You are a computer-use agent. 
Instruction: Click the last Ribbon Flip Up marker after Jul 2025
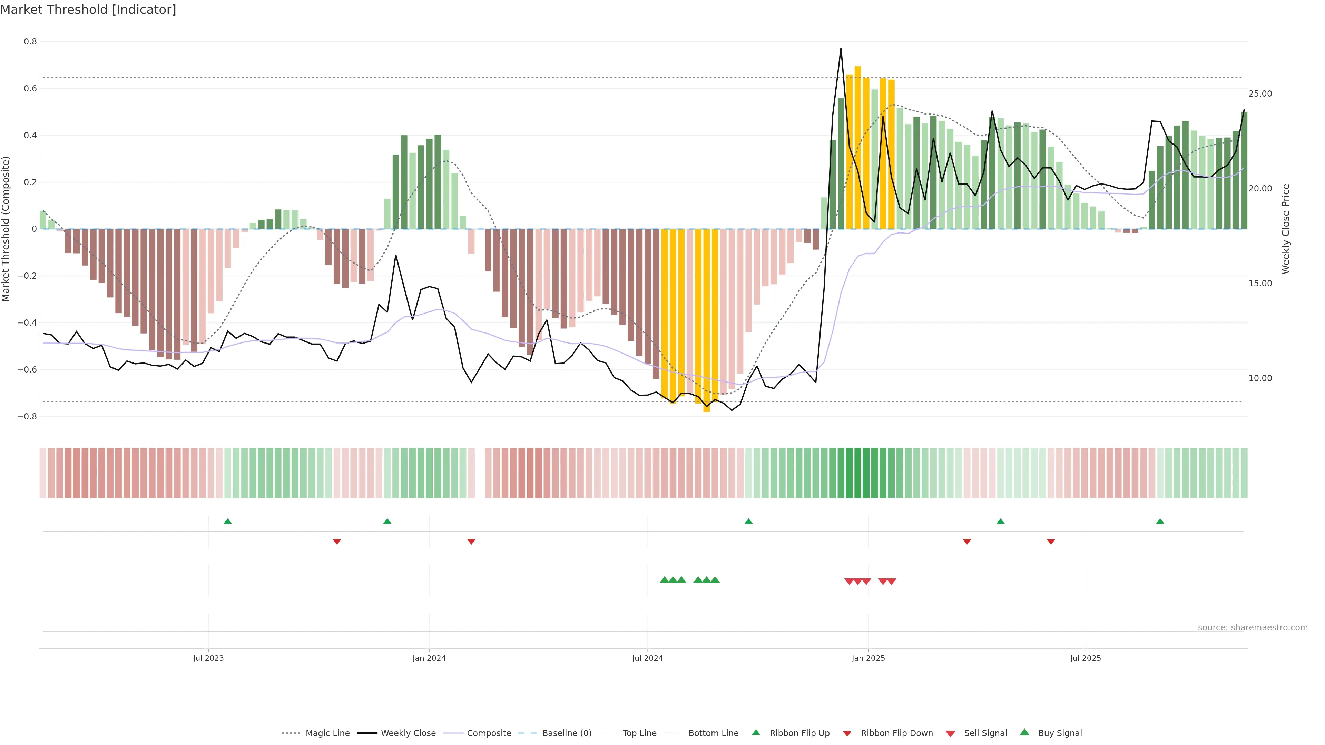pyautogui.click(x=1160, y=521)
